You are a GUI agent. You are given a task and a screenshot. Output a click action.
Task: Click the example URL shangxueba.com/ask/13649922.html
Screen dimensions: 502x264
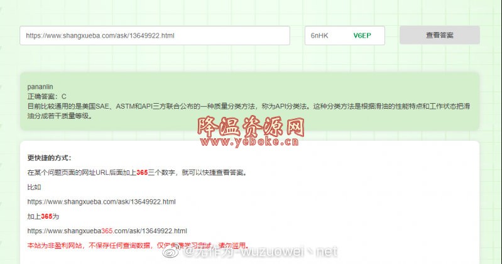click(x=102, y=202)
